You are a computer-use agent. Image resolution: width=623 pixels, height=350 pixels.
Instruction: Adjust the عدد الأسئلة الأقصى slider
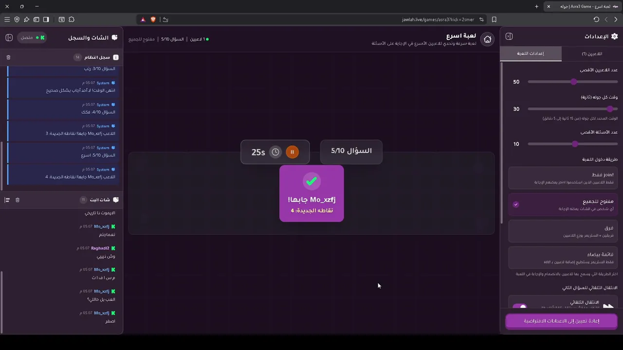tap(572, 144)
